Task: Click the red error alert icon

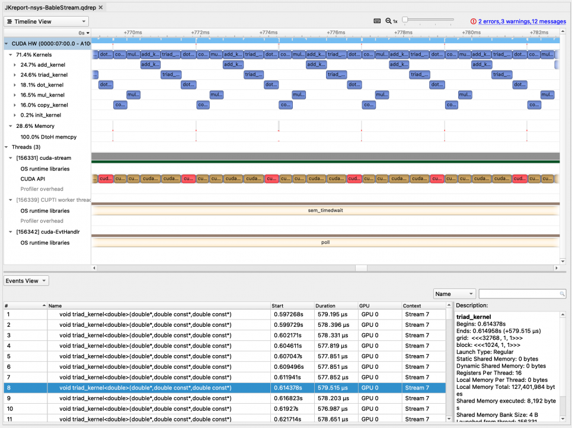Action: coord(473,21)
